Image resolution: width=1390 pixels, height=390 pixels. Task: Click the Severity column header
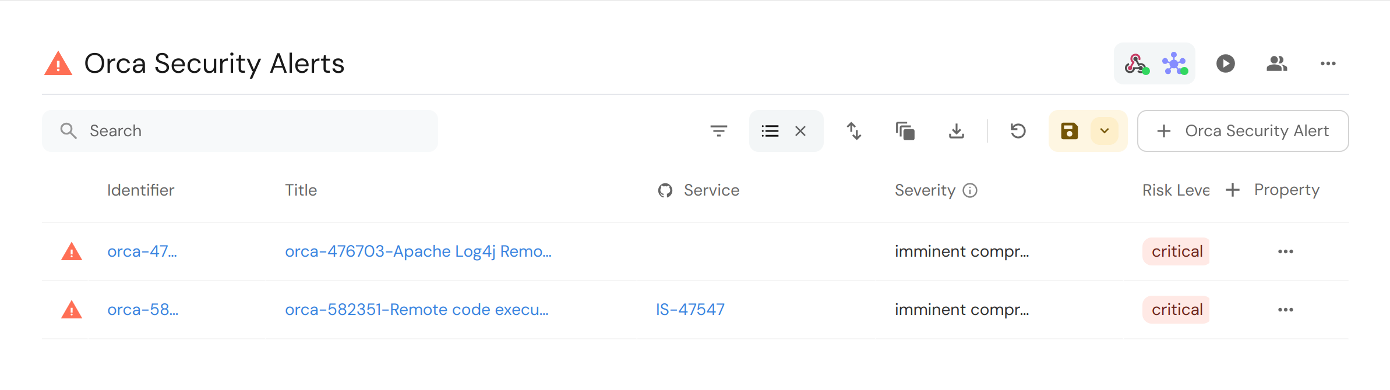(925, 190)
